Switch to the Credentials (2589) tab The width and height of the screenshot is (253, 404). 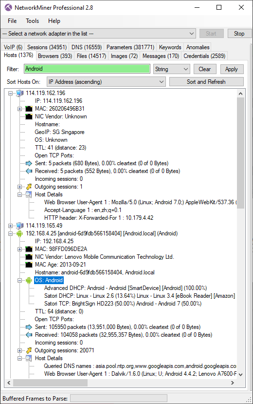[204, 56]
